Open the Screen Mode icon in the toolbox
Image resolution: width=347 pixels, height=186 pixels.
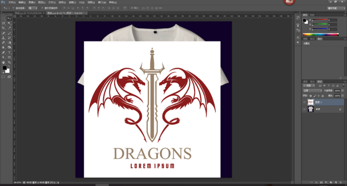coord(9,77)
